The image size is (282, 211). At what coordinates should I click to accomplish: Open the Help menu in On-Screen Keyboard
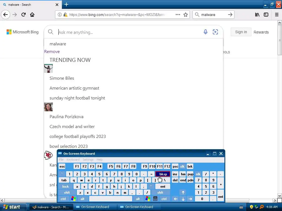(x=99, y=160)
